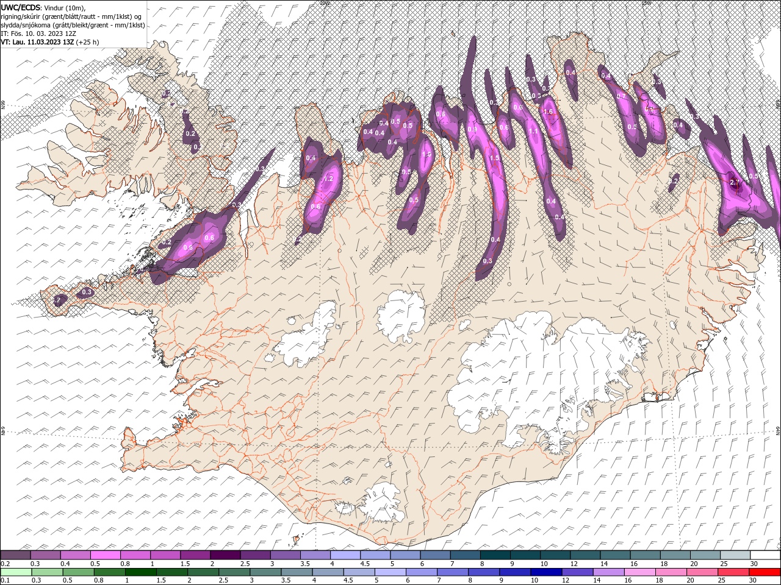Click the 1.6 precipitation value label
Viewport: 781px width, 585px height.
coord(548,112)
